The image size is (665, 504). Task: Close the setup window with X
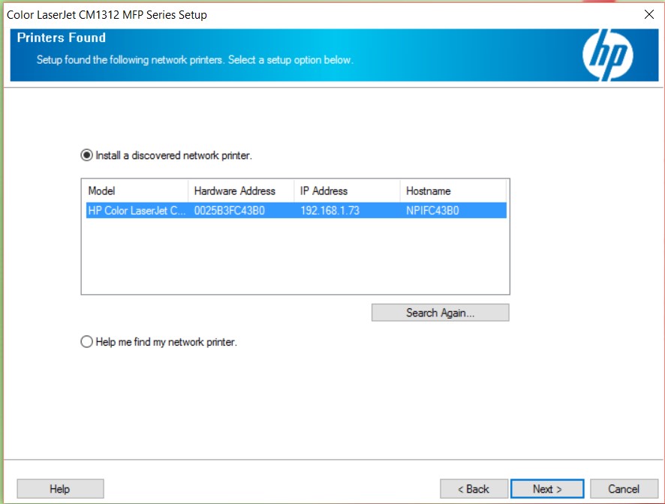pyautogui.click(x=649, y=14)
